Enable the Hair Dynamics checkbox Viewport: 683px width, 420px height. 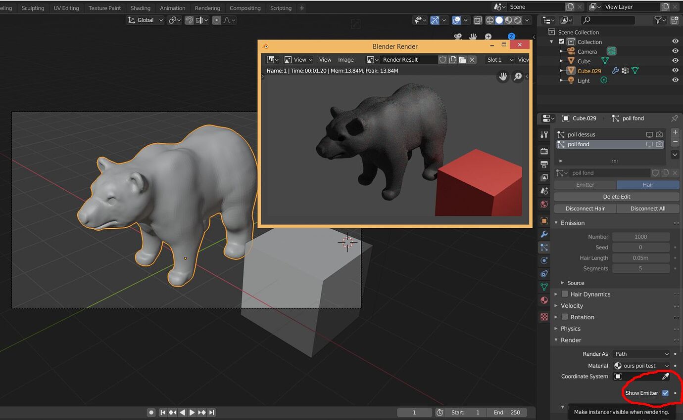(x=565, y=294)
